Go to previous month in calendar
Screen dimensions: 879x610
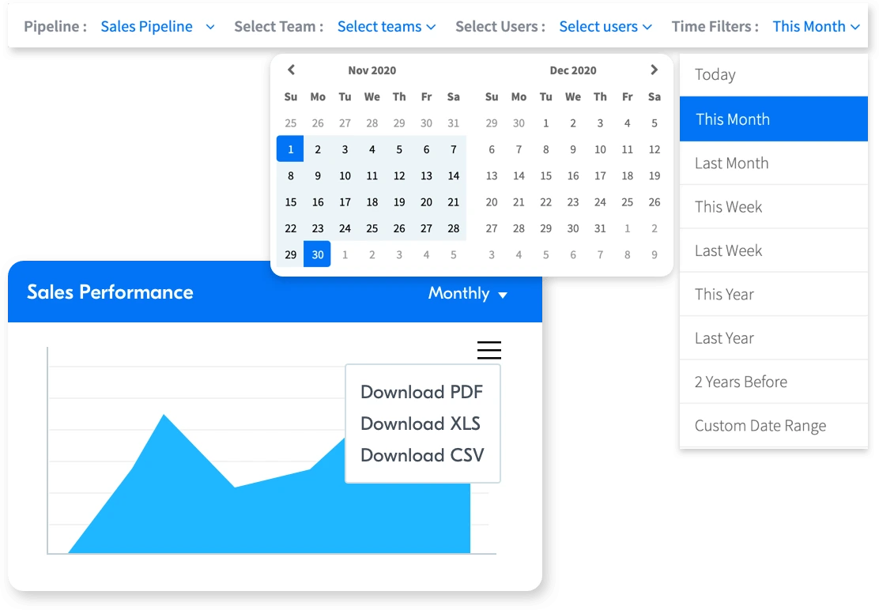291,70
